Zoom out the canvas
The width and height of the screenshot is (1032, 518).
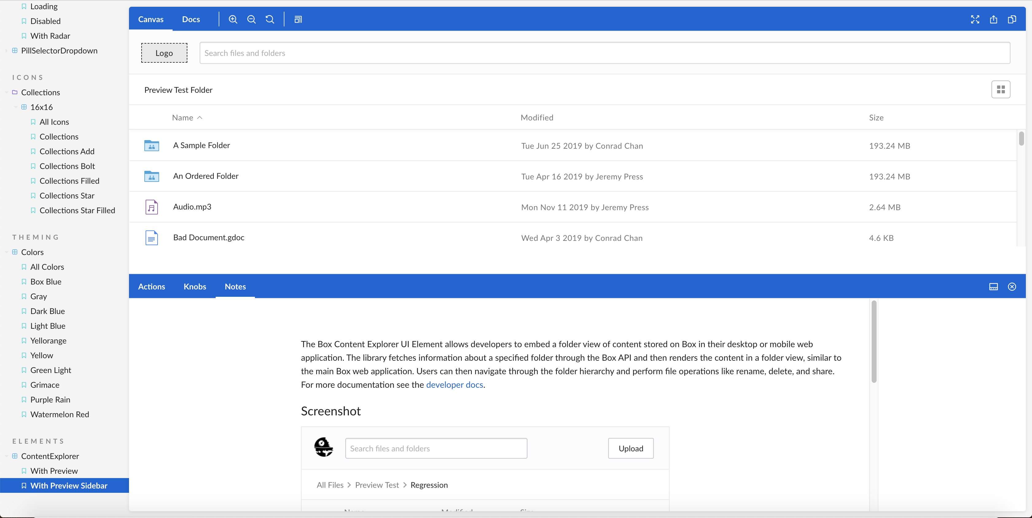(251, 19)
